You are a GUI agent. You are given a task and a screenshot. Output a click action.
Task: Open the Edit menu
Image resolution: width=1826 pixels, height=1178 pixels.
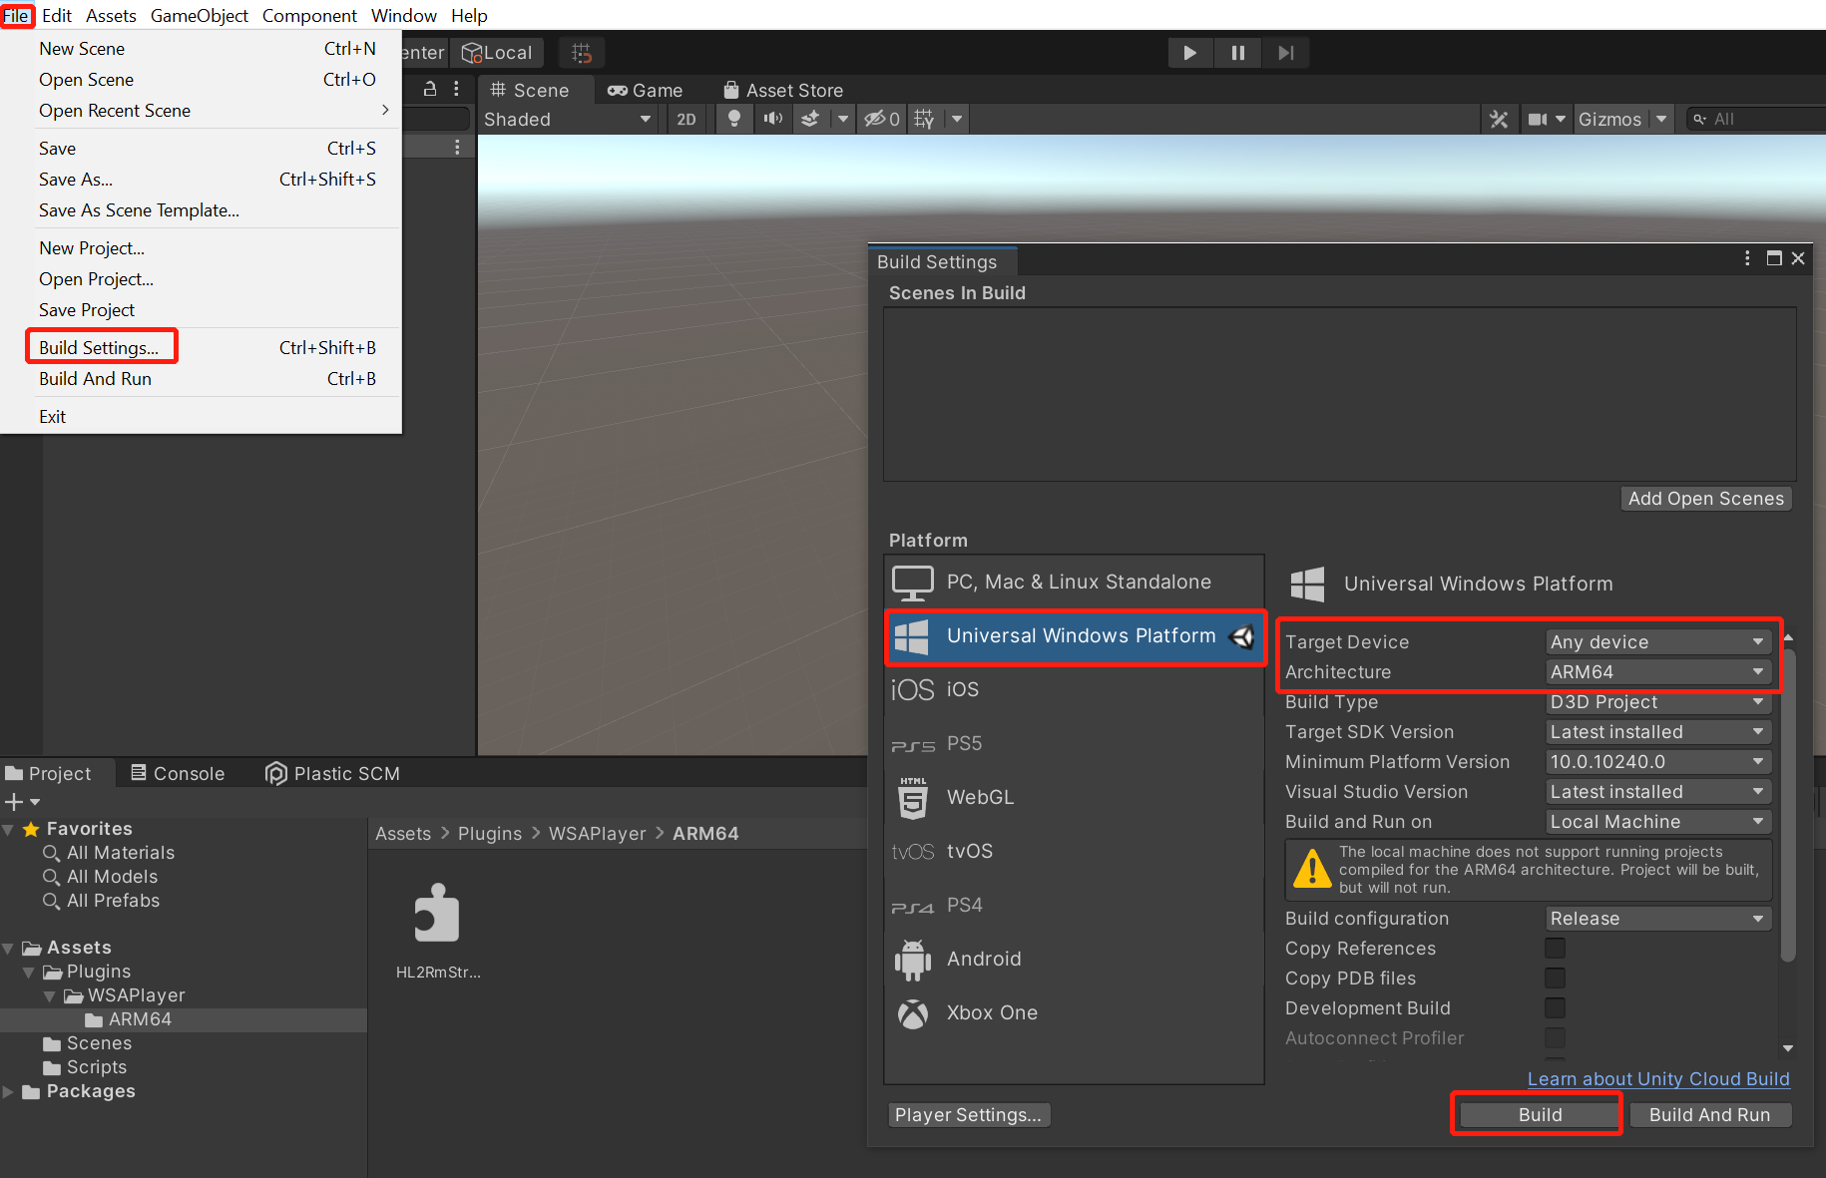[57, 15]
